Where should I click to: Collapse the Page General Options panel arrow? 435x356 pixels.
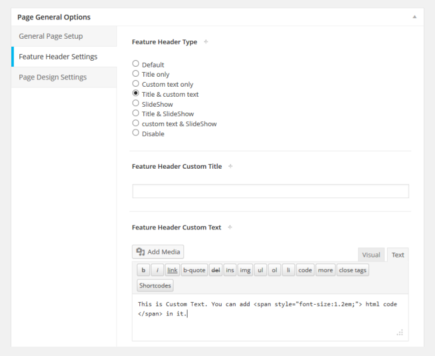click(414, 17)
